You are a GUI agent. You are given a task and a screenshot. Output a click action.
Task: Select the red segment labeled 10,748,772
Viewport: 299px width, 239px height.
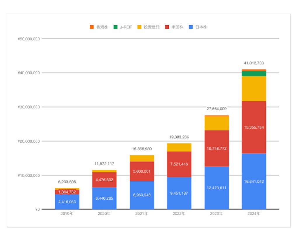coord(217,148)
